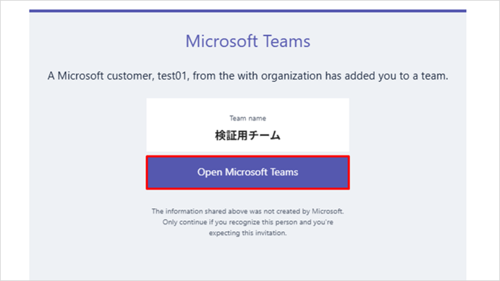
Task: Click the word 'Microsoft' in the page heading
Action: (x=221, y=41)
